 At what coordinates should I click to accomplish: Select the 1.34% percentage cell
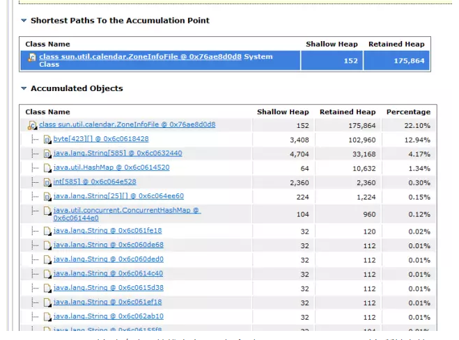click(x=419, y=168)
